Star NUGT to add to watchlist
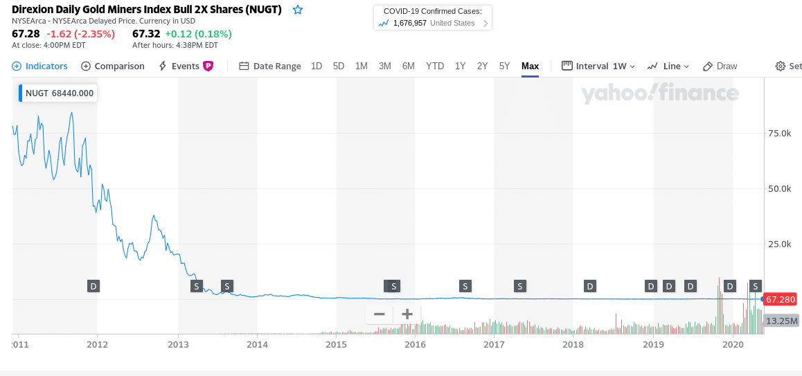802x376 pixels. pos(298,10)
